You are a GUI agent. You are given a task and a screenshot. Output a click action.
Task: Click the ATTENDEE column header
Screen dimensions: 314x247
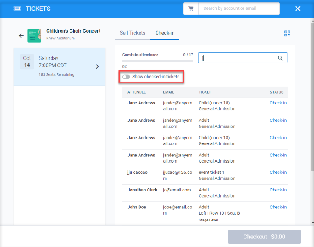[136, 92]
